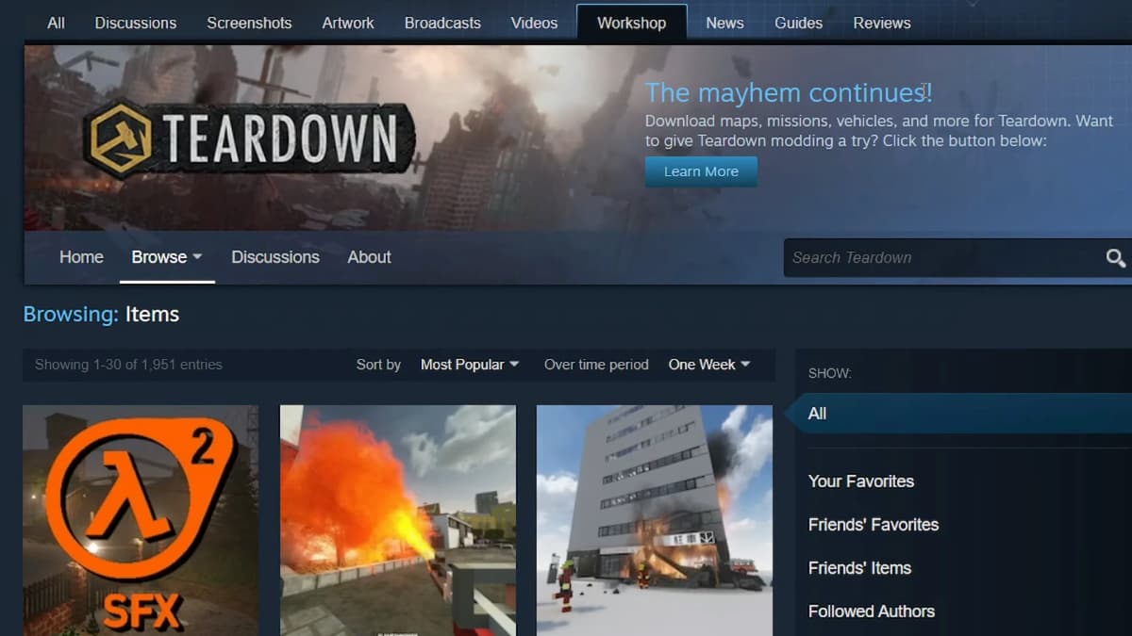
Task: Change the One Week time period dropdown
Action: (x=709, y=365)
